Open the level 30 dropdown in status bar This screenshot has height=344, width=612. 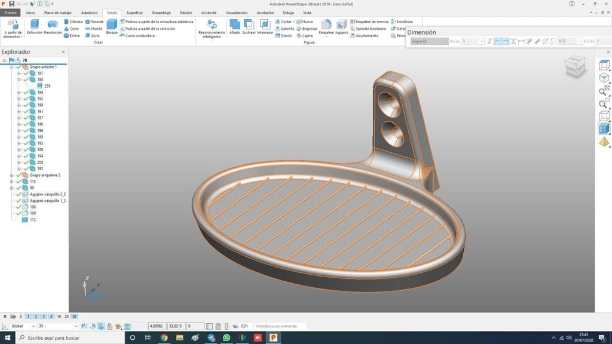pos(76,326)
